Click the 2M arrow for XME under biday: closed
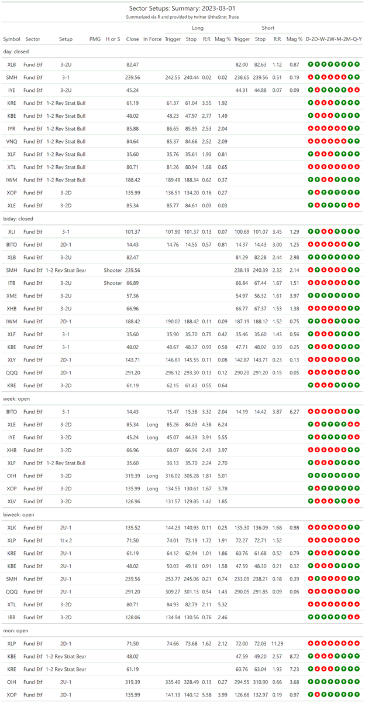Image resolution: width=365 pixels, height=703 pixels. click(345, 296)
